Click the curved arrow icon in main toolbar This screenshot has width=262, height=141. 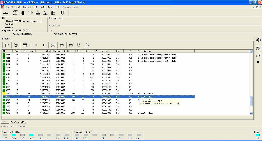coord(30,13)
